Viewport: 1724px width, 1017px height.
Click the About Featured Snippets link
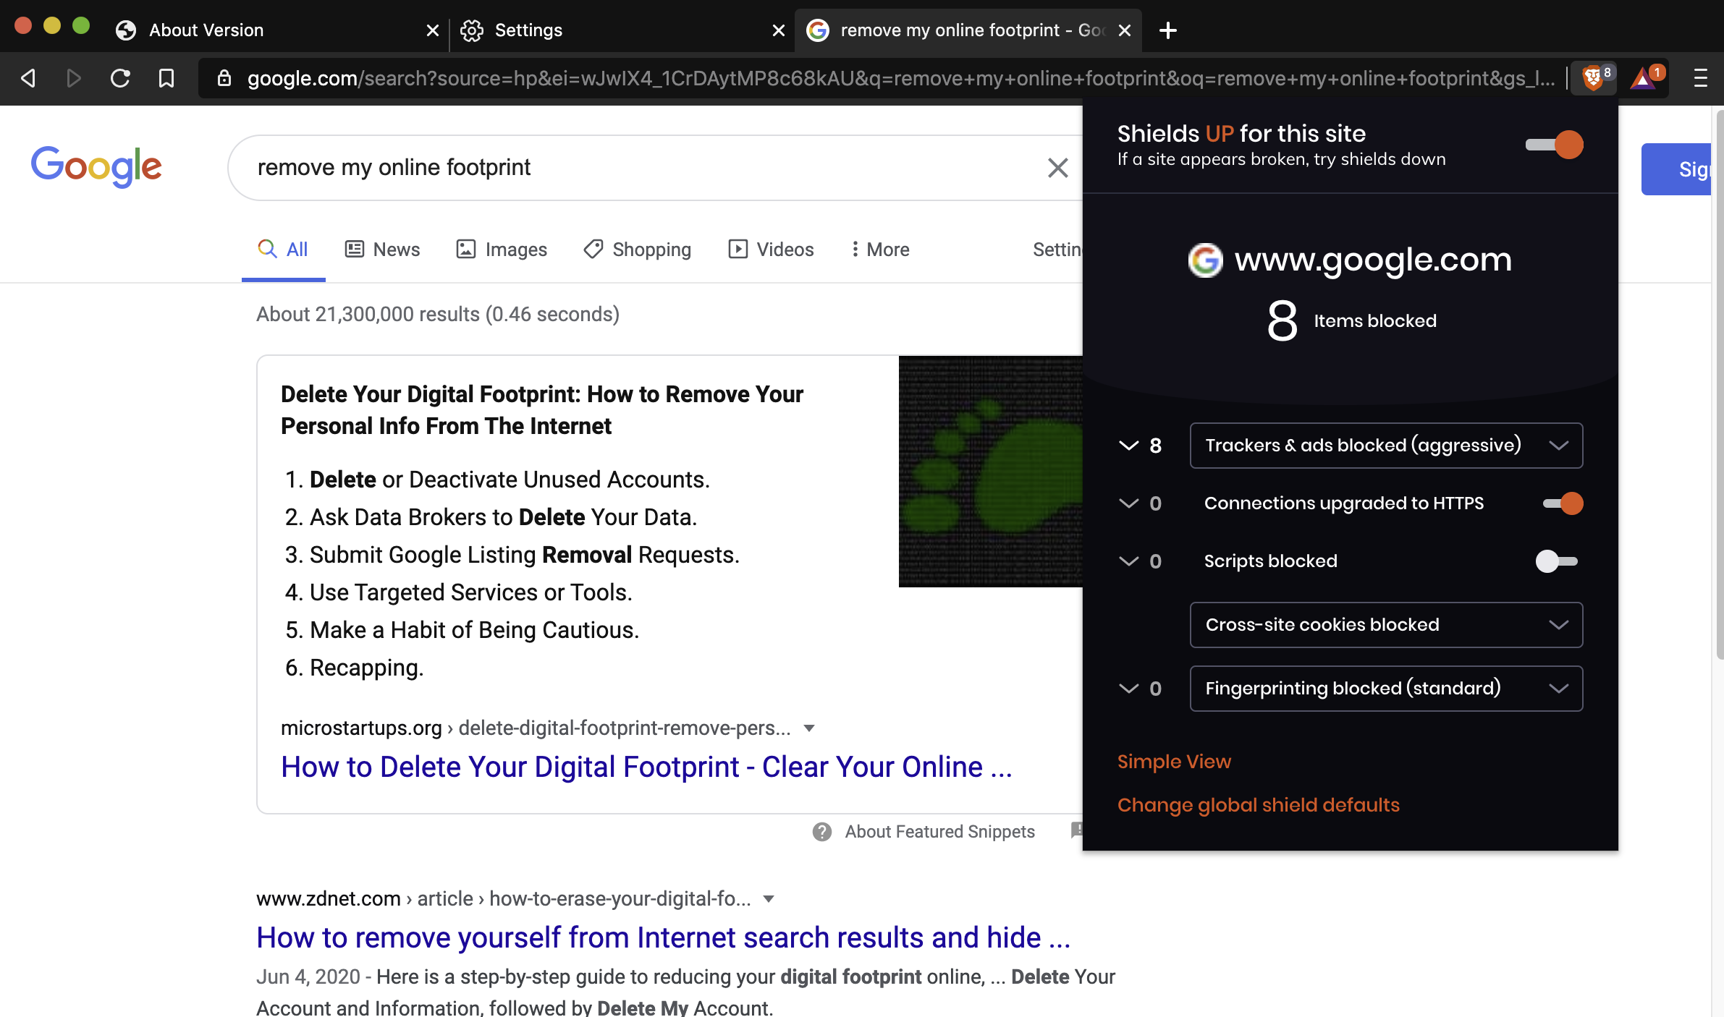pyautogui.click(x=939, y=832)
